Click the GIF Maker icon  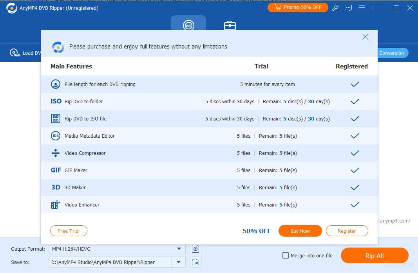(x=56, y=170)
